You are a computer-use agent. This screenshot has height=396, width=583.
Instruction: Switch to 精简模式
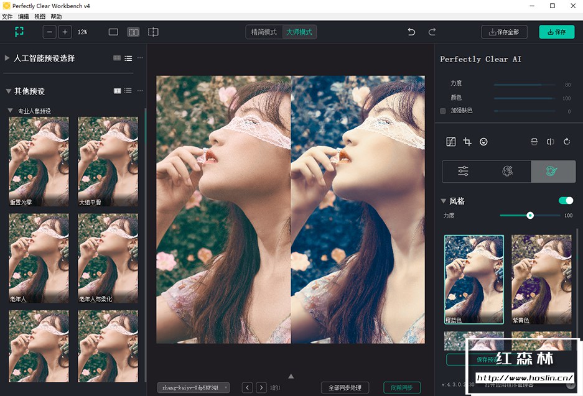(x=264, y=32)
